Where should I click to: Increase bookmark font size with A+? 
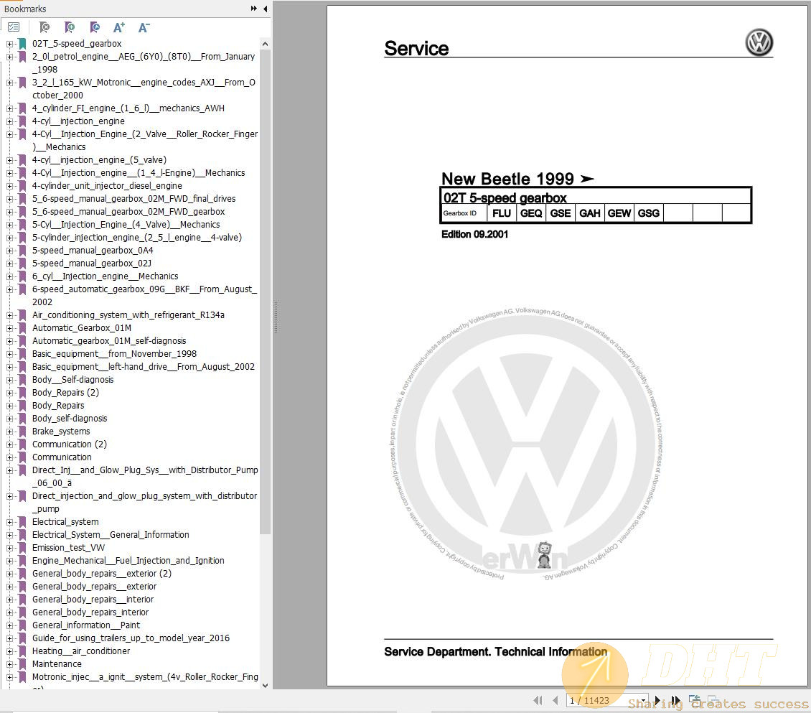click(x=119, y=27)
